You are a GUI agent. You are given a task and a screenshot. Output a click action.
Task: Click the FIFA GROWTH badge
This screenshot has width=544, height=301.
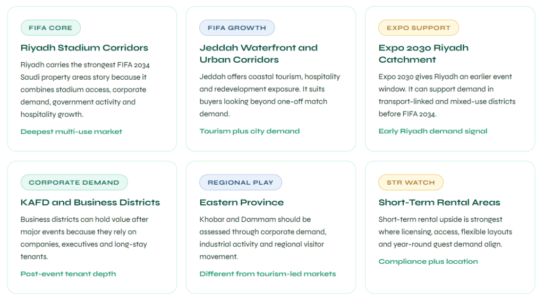tap(237, 28)
